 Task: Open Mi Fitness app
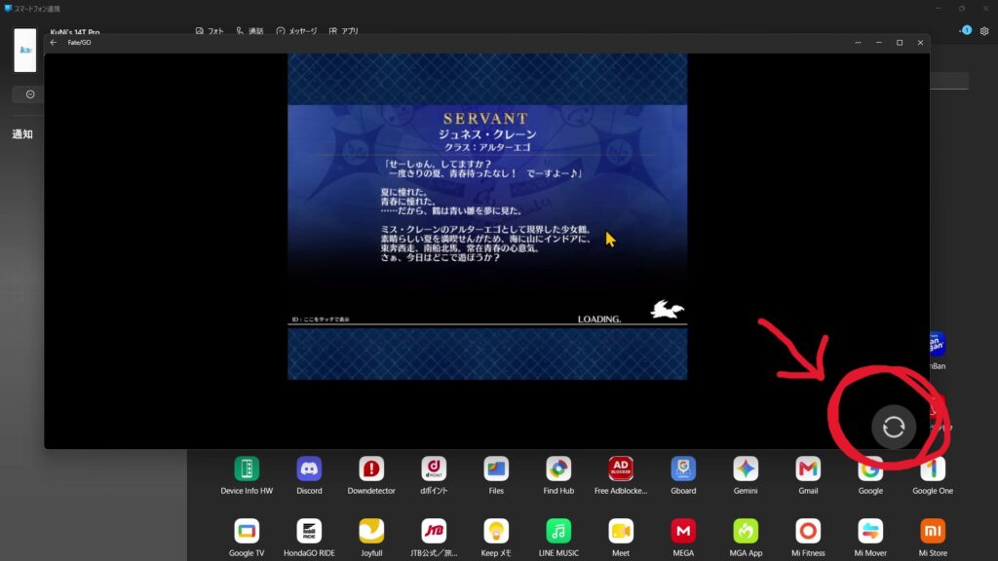tap(808, 538)
